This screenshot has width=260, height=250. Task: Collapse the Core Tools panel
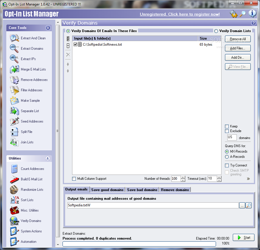click(x=48, y=28)
